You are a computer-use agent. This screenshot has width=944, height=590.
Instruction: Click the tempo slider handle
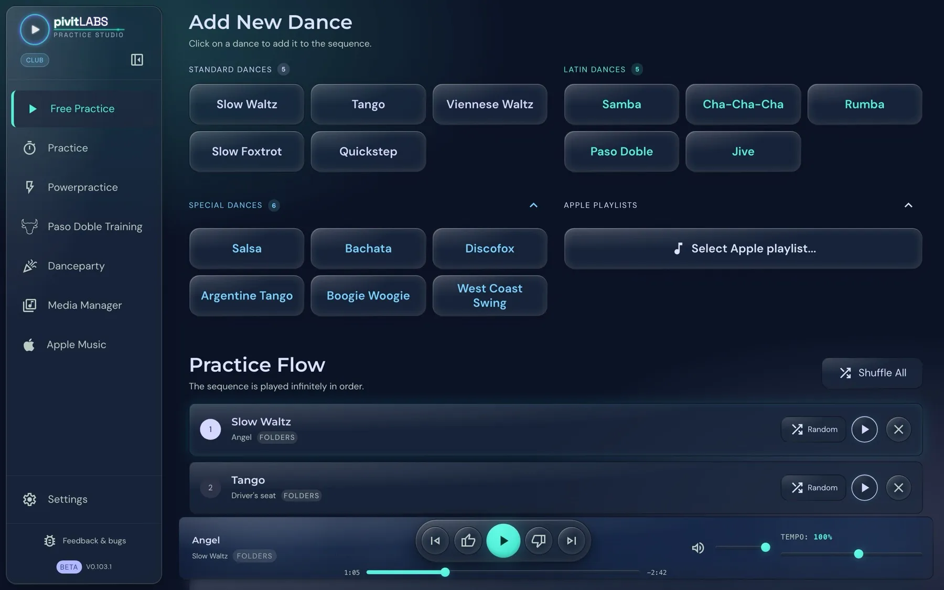click(x=859, y=554)
